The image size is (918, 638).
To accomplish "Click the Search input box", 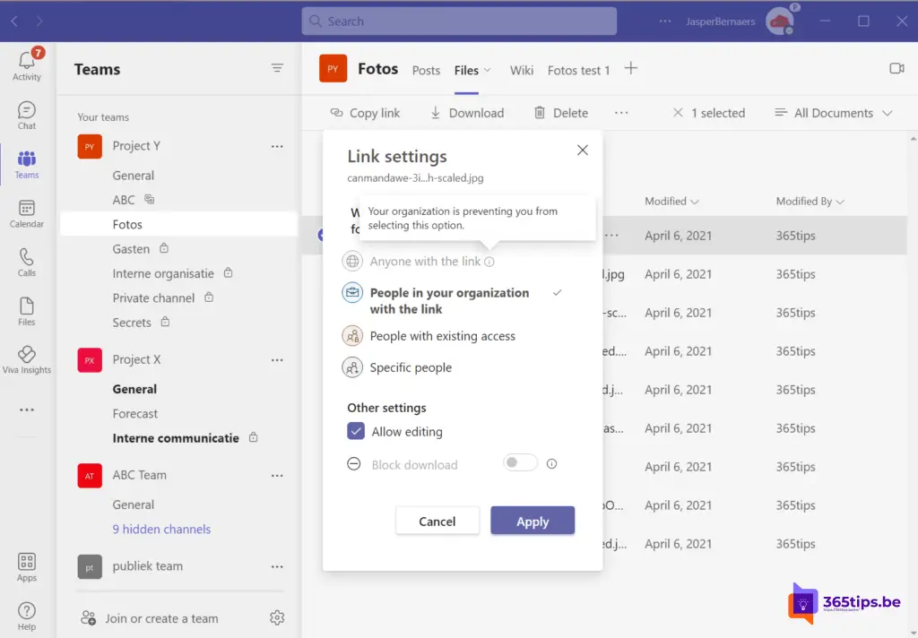I will pos(459,21).
